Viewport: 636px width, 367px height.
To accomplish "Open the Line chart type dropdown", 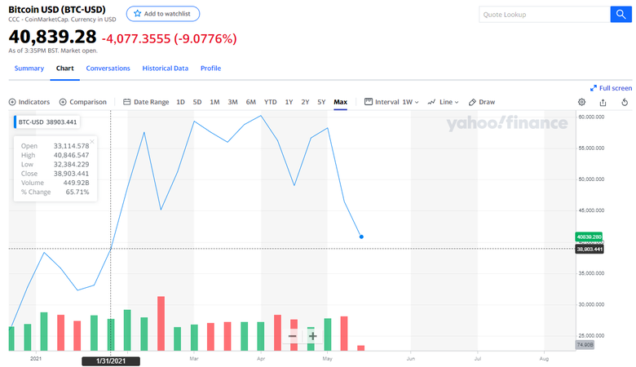I will pyautogui.click(x=444, y=102).
